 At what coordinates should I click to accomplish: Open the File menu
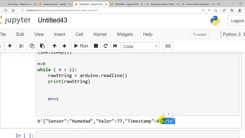point(3,34)
